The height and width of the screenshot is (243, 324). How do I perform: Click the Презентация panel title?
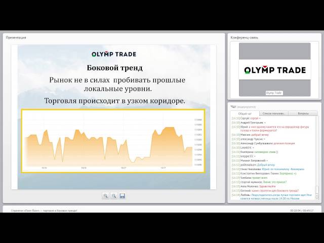[x=16, y=37]
